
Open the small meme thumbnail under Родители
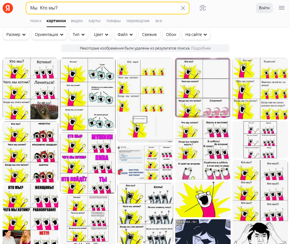[260, 140]
